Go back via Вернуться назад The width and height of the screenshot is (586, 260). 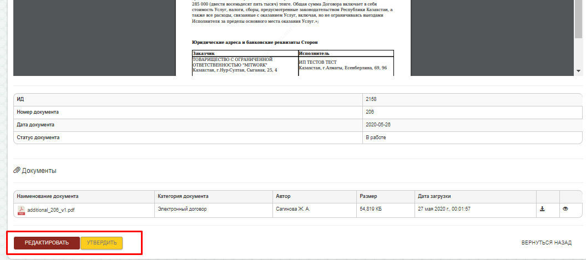[x=546, y=243]
